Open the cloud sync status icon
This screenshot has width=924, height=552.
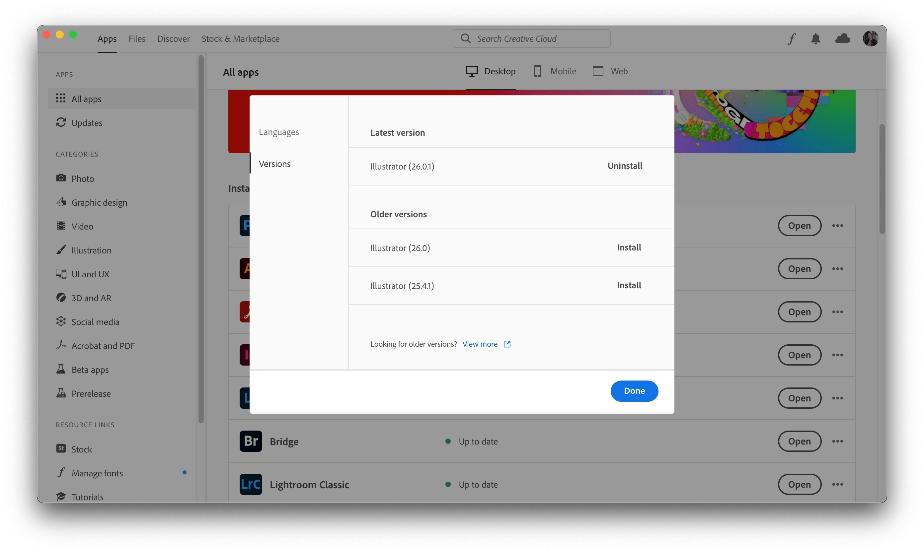(842, 38)
